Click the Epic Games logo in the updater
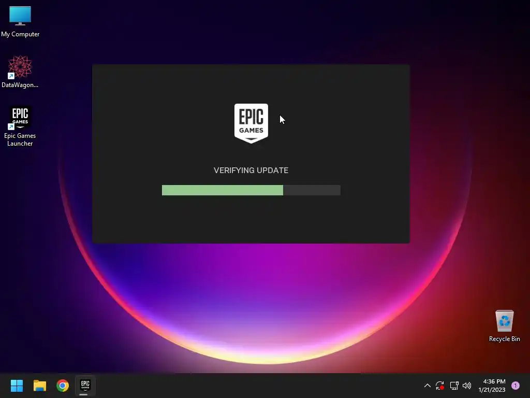 tap(251, 123)
